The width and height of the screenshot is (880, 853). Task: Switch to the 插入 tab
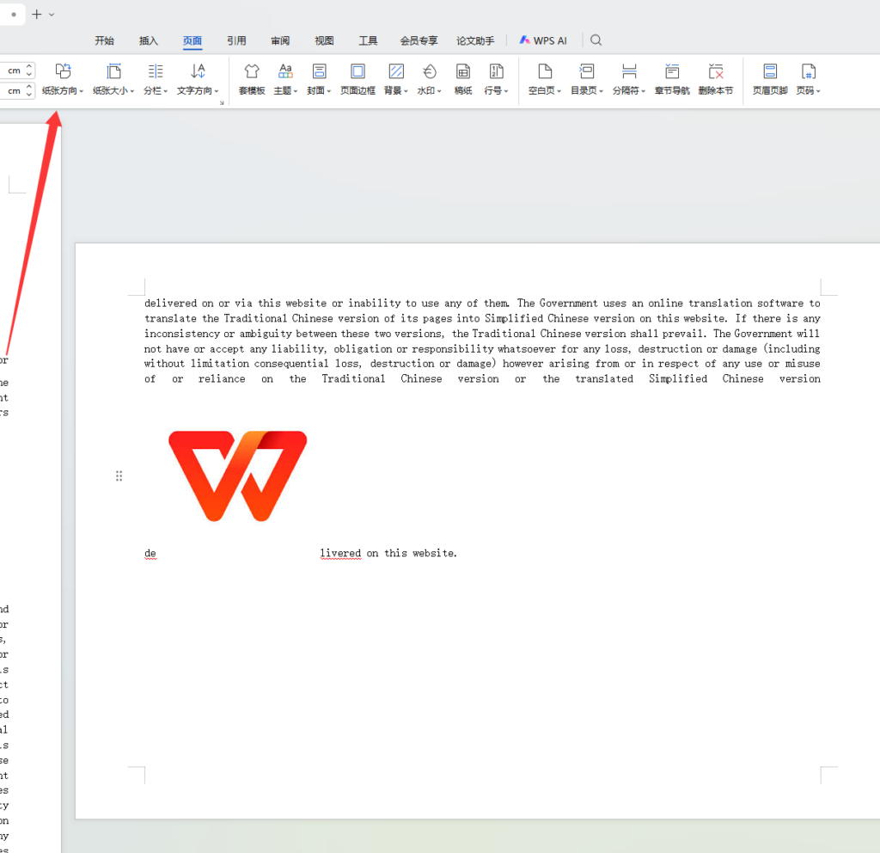click(149, 40)
